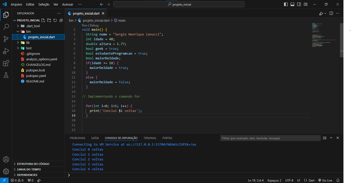351x183 pixels.
Task: Open editor More Actions ellipsis
Action: click(338, 13)
